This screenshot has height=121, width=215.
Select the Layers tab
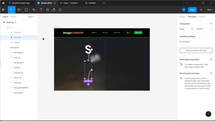[x=5, y=17]
